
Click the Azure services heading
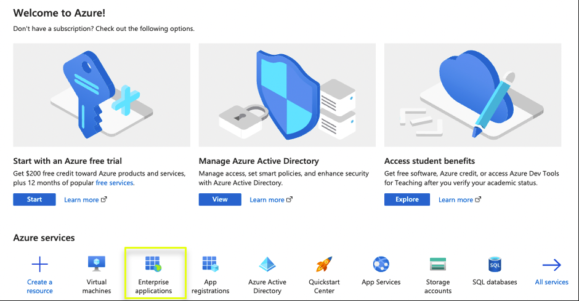pos(44,238)
